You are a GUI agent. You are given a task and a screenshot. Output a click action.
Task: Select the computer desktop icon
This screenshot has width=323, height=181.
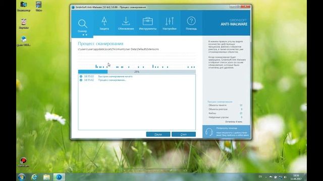[x=24, y=7]
